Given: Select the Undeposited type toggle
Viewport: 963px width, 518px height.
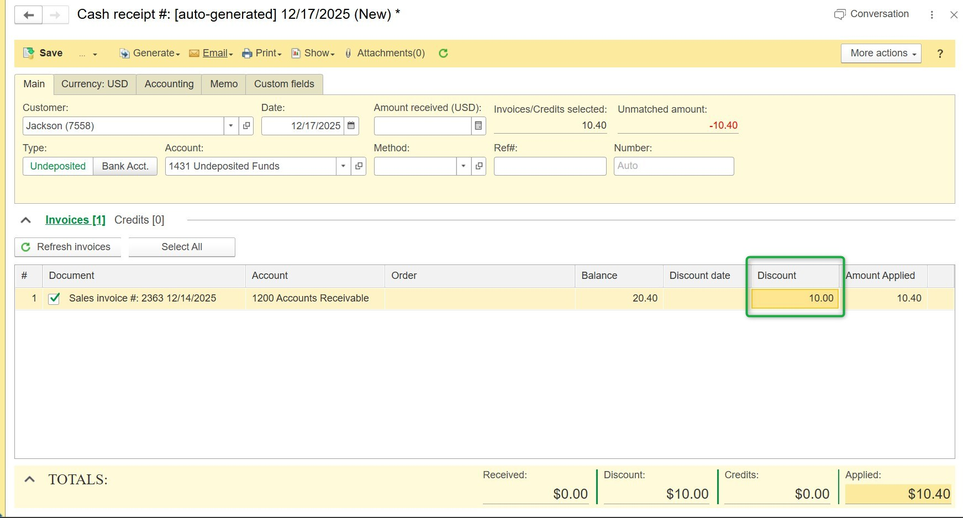Looking at the screenshot, I should [58, 166].
